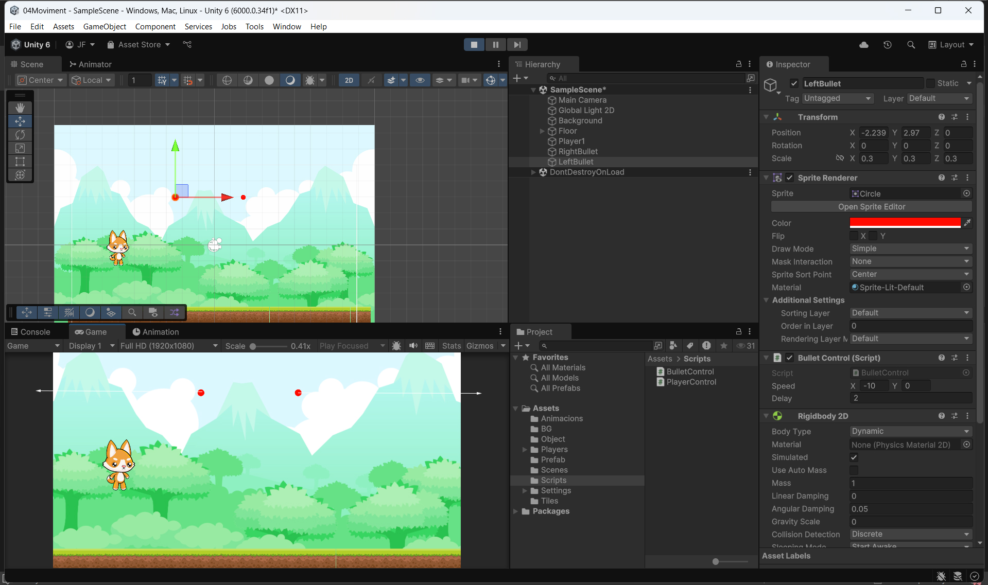Open the Undo History clock icon
Image resolution: width=988 pixels, height=585 pixels.
tap(887, 45)
